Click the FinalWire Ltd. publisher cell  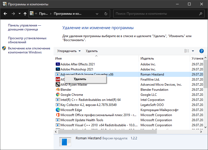[x=150, y=80]
